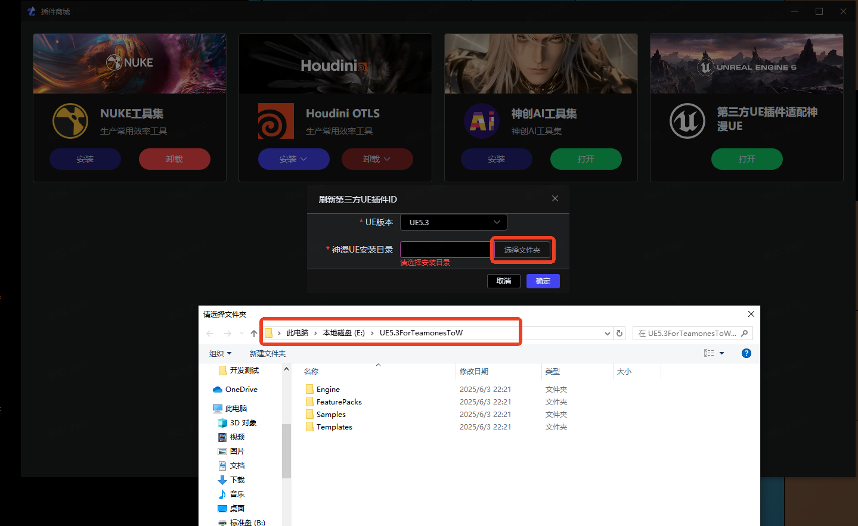
Task: Go forward in the folder picker dialog
Action: pyautogui.click(x=227, y=334)
